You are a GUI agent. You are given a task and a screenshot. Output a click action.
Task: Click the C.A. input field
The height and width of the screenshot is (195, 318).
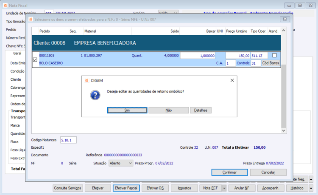tap(231, 63)
